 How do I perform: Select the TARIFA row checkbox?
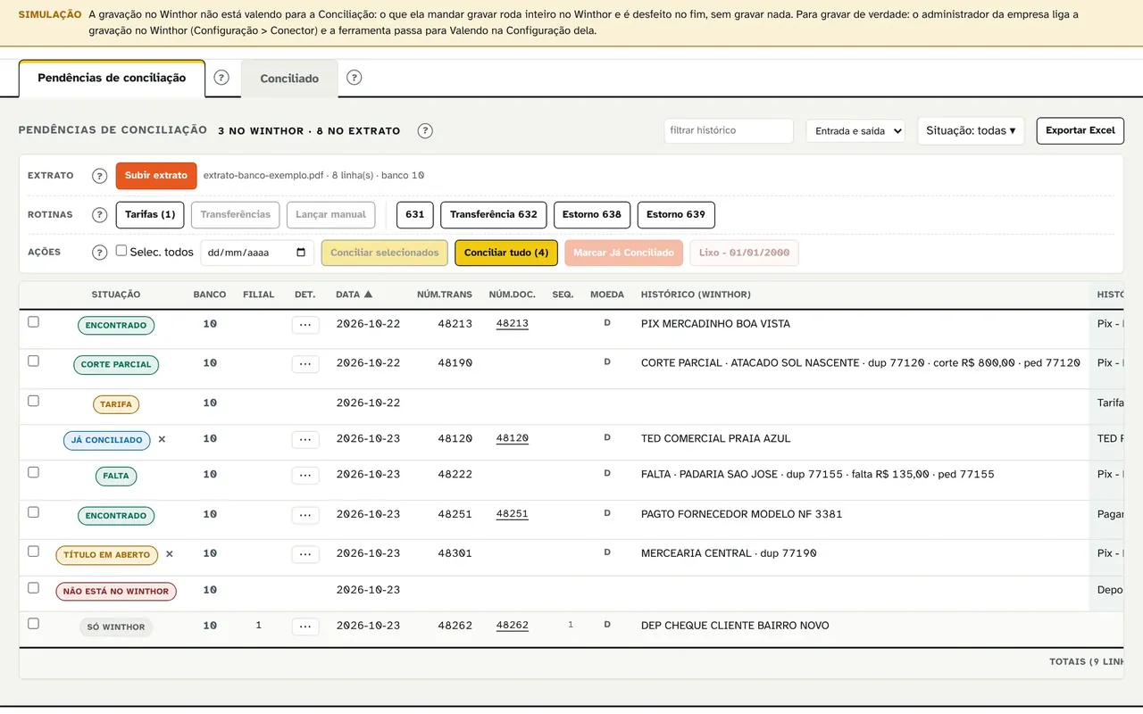click(x=33, y=401)
